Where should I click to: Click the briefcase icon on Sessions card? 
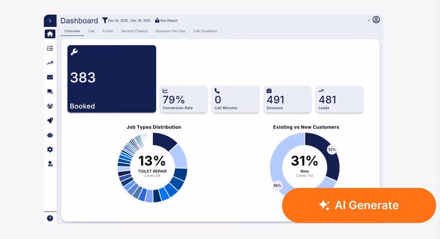[x=269, y=91]
